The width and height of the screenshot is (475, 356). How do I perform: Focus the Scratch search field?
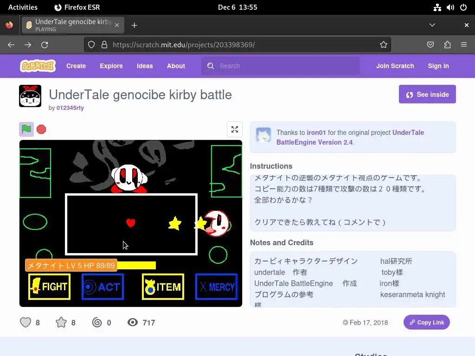point(281,66)
